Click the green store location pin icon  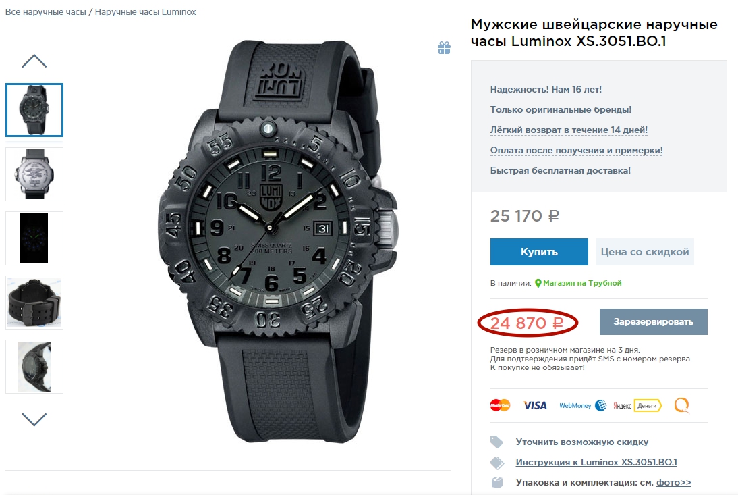pos(538,284)
